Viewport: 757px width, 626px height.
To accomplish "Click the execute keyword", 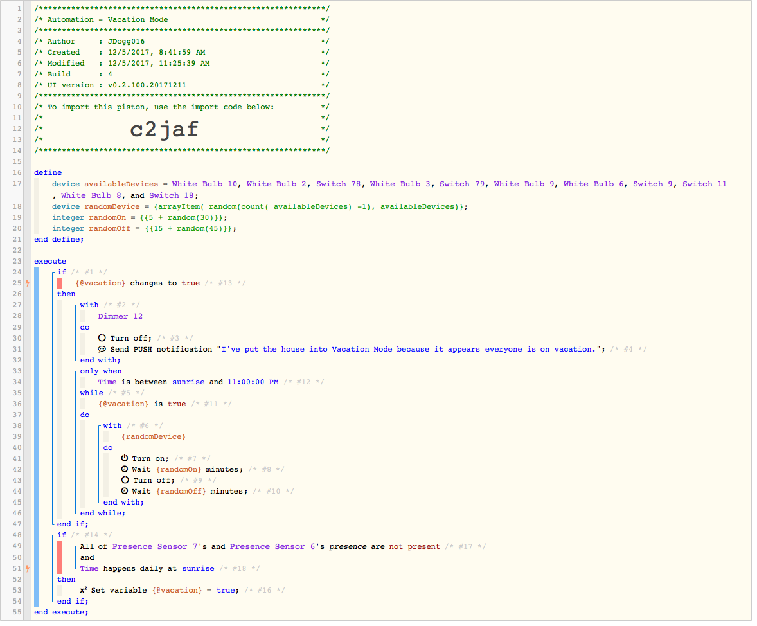I will coord(50,262).
